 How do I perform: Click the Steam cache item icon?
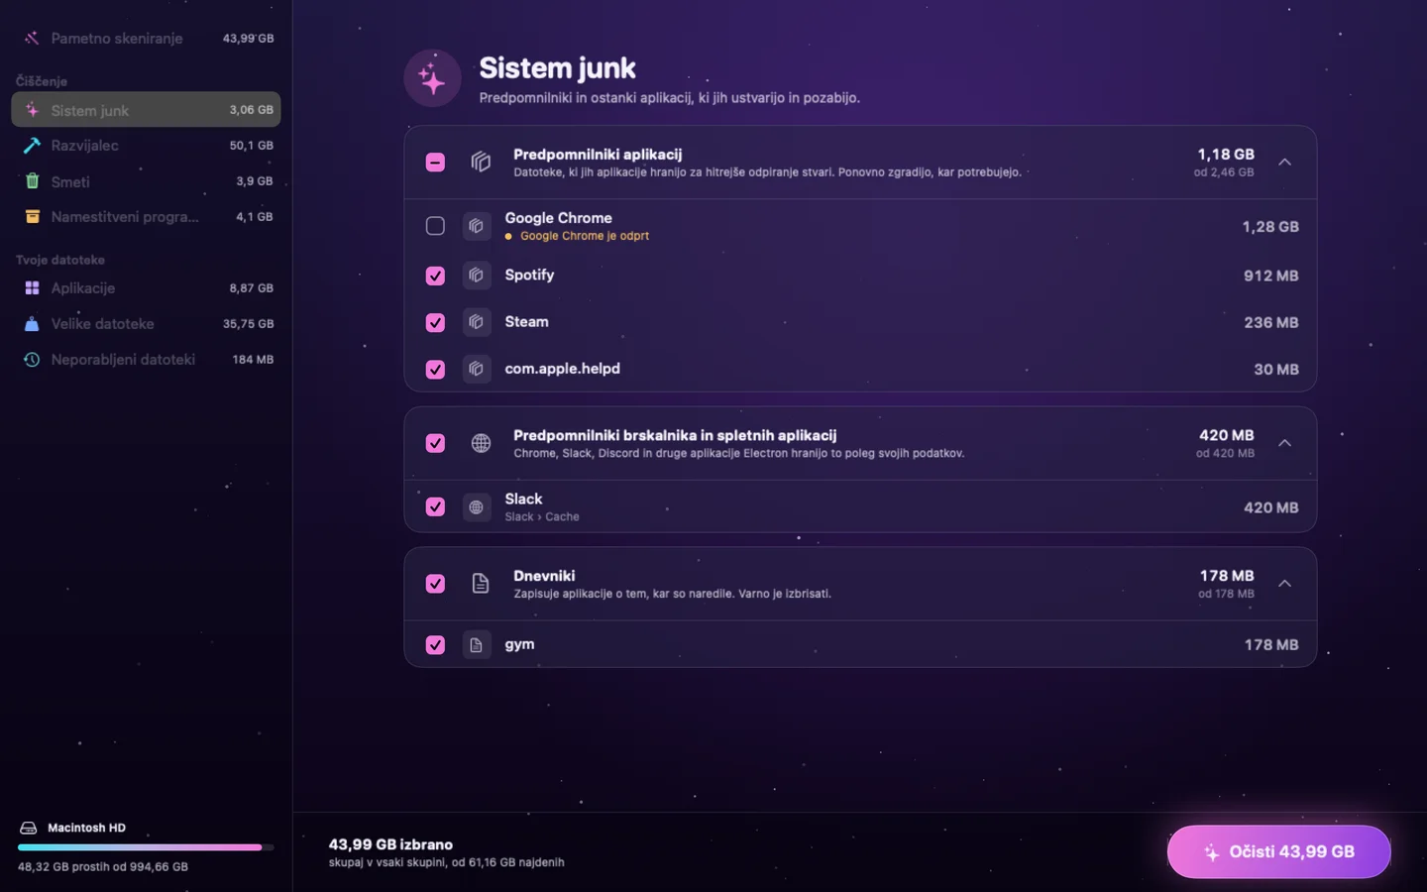[477, 322]
